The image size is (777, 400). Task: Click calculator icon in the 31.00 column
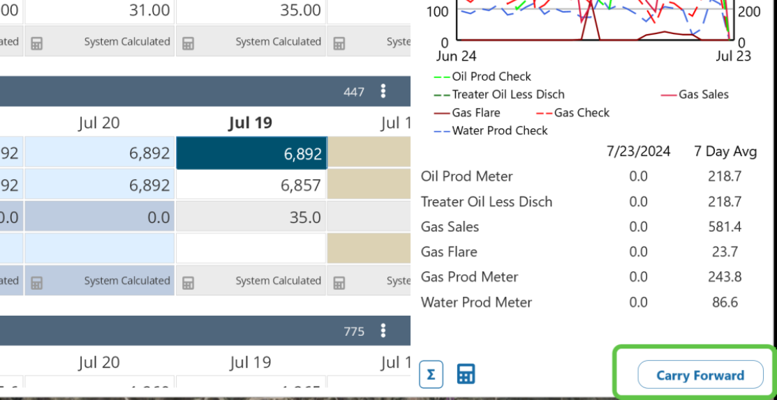click(x=37, y=43)
